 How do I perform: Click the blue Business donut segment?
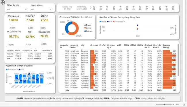(66, 27)
